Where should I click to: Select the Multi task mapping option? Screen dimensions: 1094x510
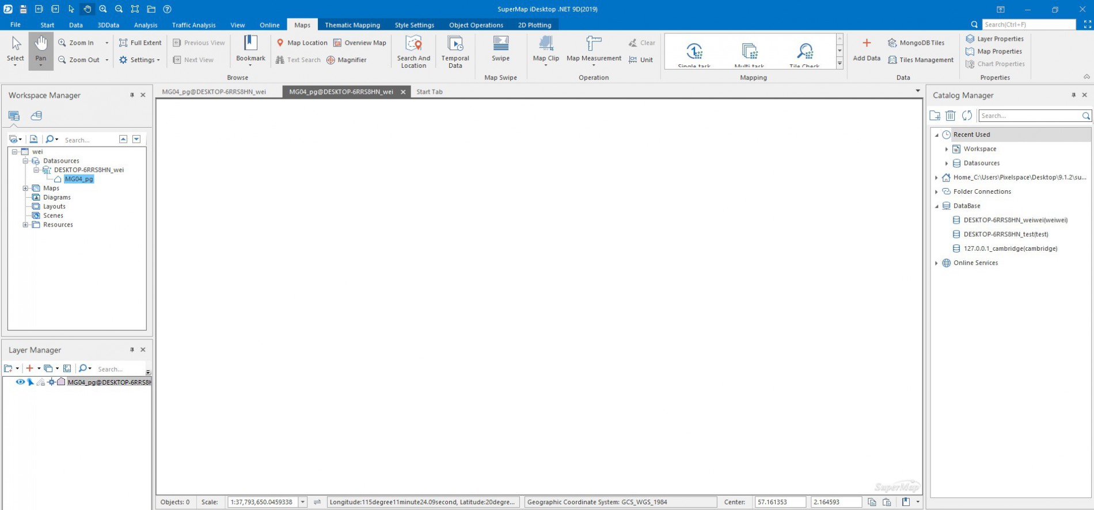[x=749, y=54]
